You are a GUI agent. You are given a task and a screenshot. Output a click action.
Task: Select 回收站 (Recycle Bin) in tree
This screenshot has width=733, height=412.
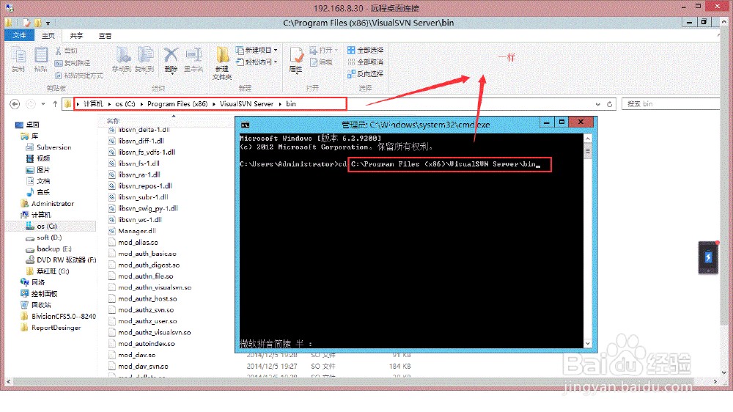pyautogui.click(x=36, y=305)
